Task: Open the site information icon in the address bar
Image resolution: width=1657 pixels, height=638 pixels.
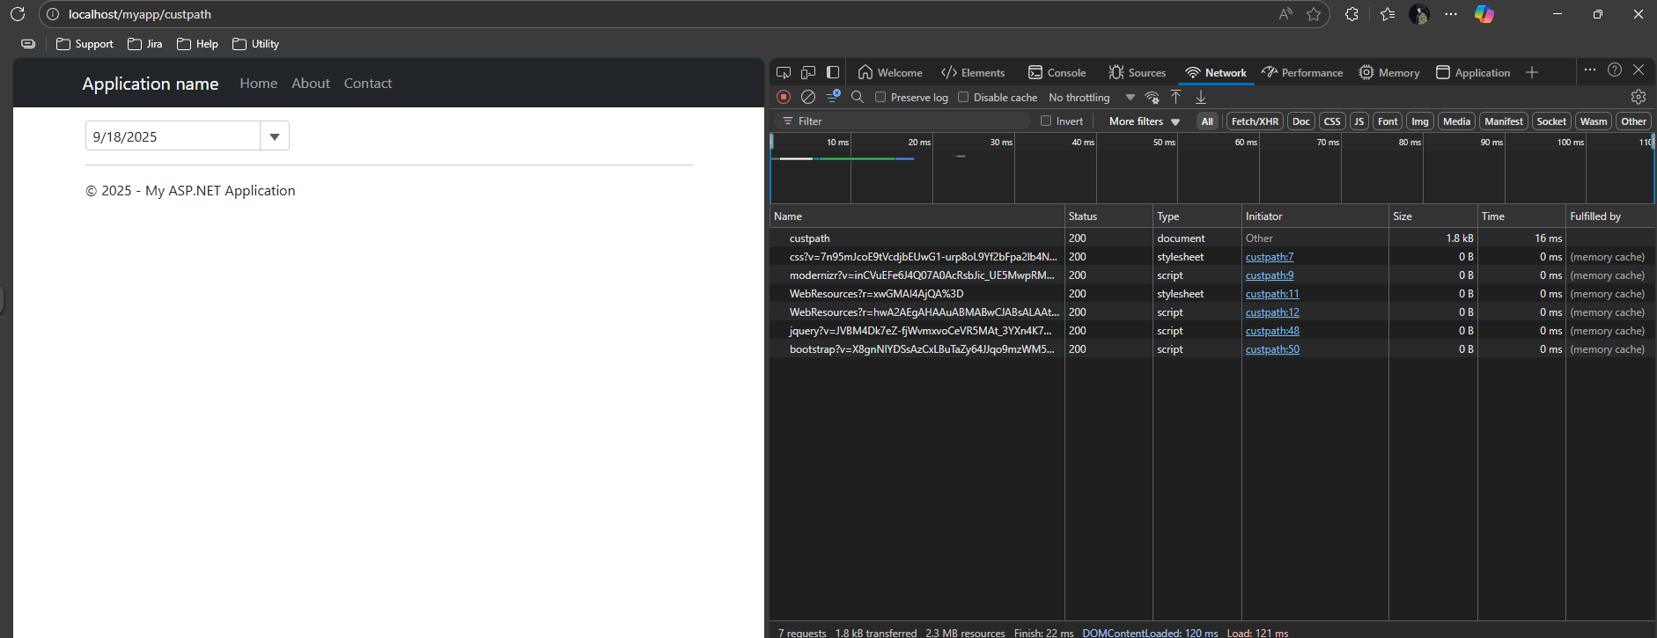Action: coord(52,14)
